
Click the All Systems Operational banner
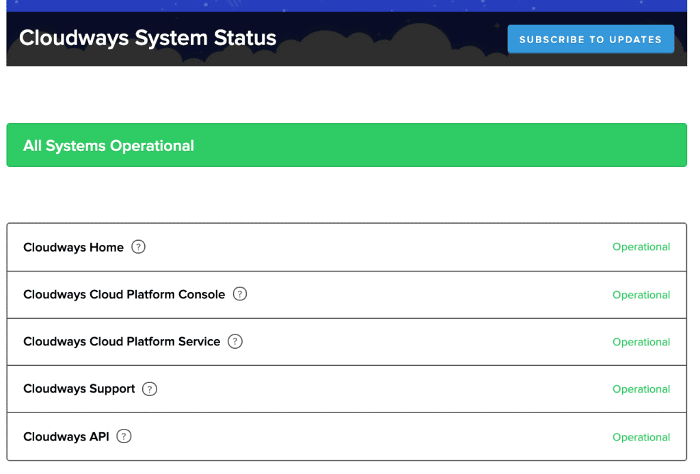coord(347,145)
